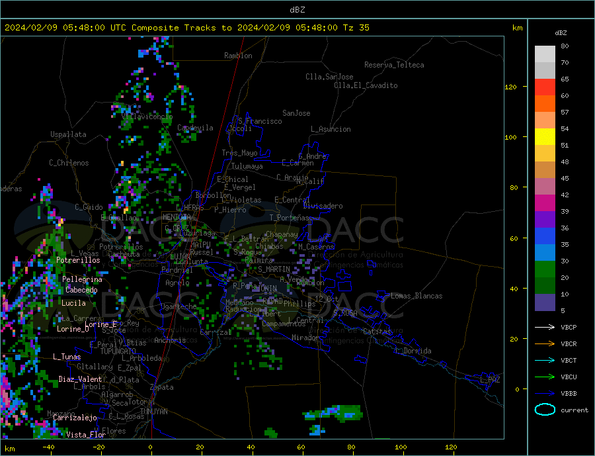Click the 'Mirador' map label
The height and width of the screenshot is (456, 595).
pyautogui.click(x=305, y=338)
